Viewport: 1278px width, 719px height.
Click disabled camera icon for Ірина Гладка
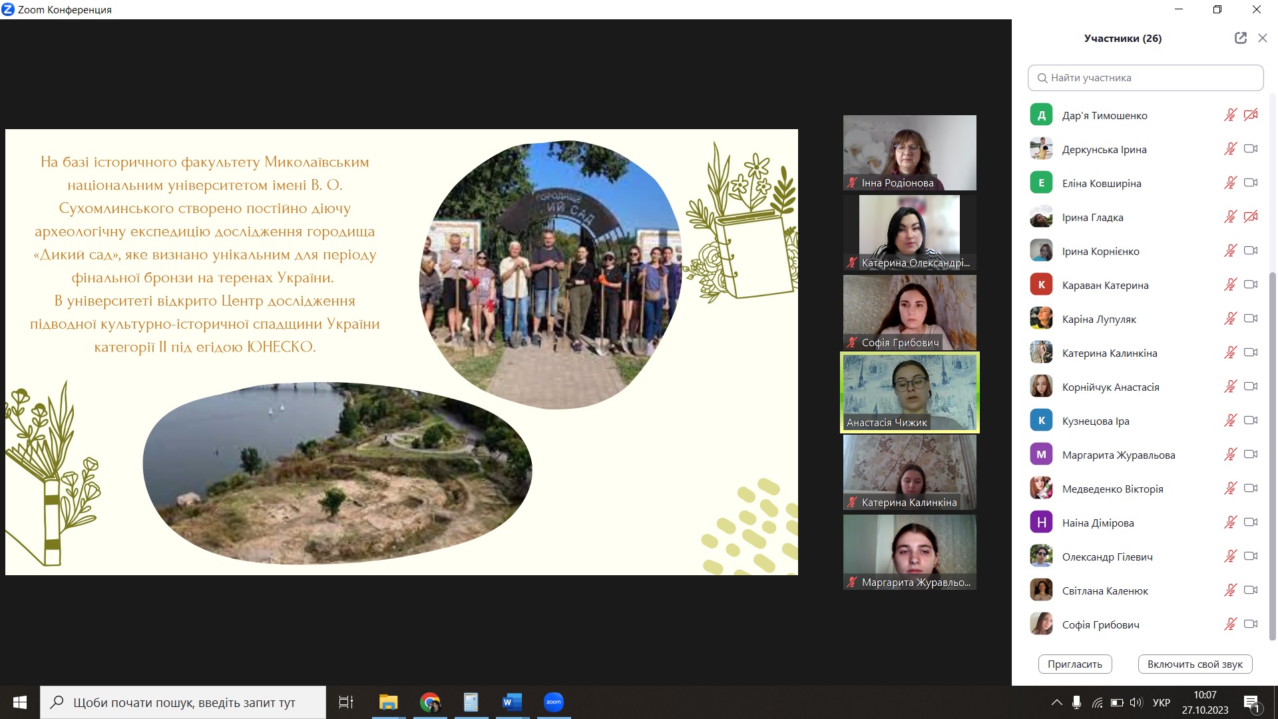tap(1251, 217)
